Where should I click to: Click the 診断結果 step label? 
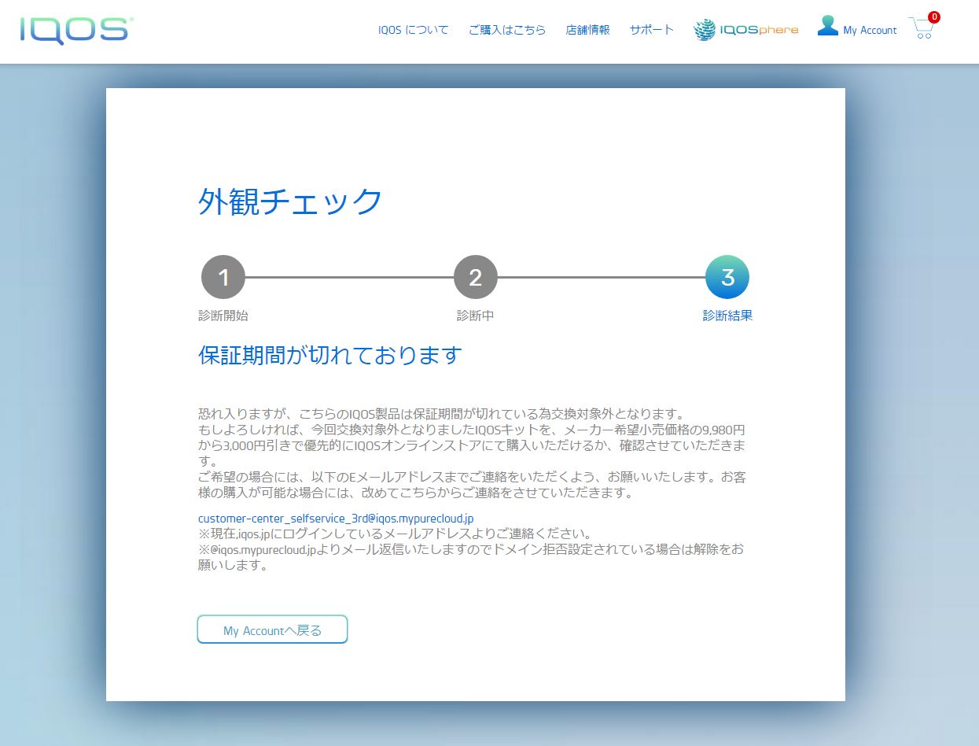[x=727, y=316]
